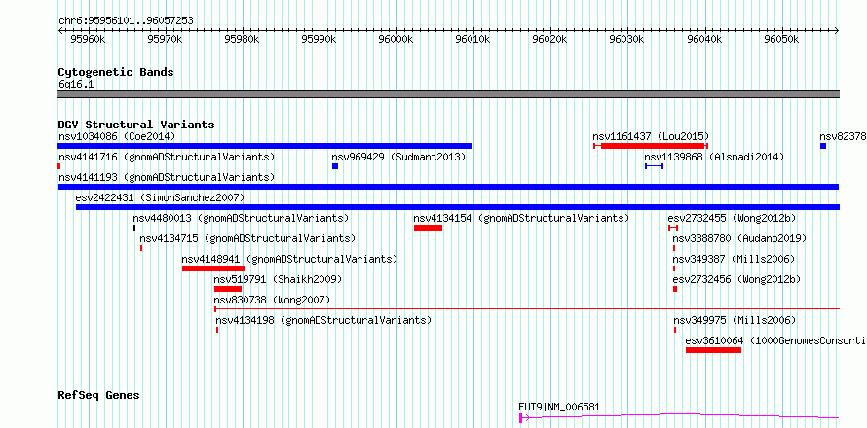The width and height of the screenshot is (867, 428).
Task: Click the 95960k ruler tick label
Action: [89, 40]
